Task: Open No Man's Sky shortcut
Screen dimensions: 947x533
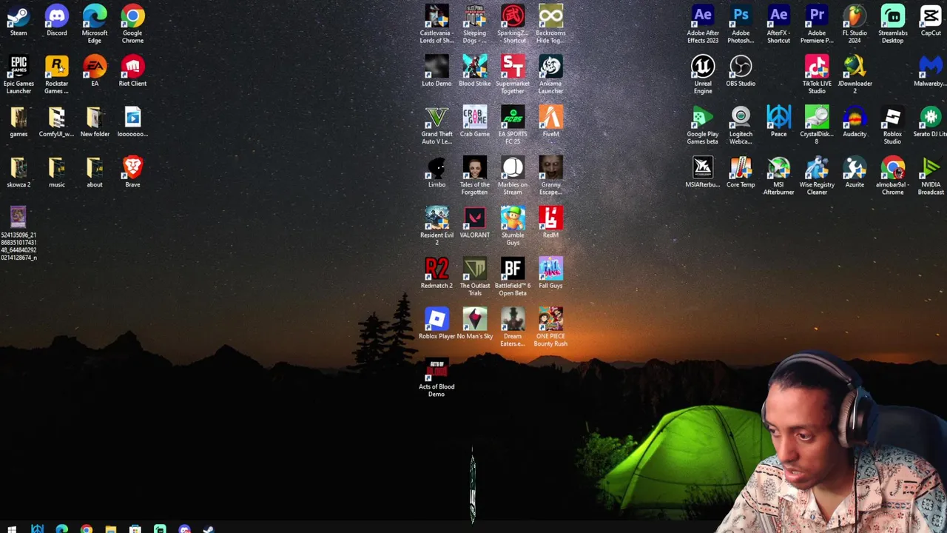Action: (474, 320)
